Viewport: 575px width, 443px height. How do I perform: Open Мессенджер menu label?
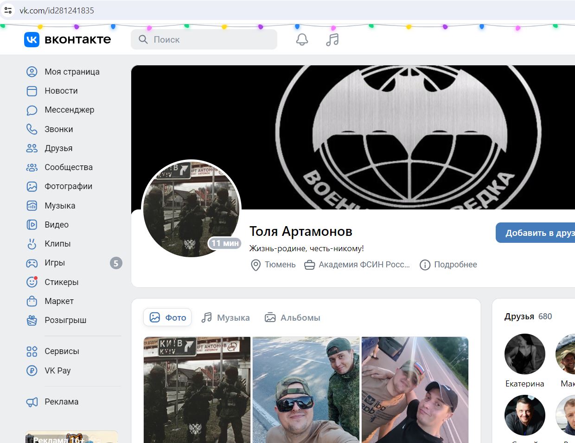pyautogui.click(x=70, y=110)
